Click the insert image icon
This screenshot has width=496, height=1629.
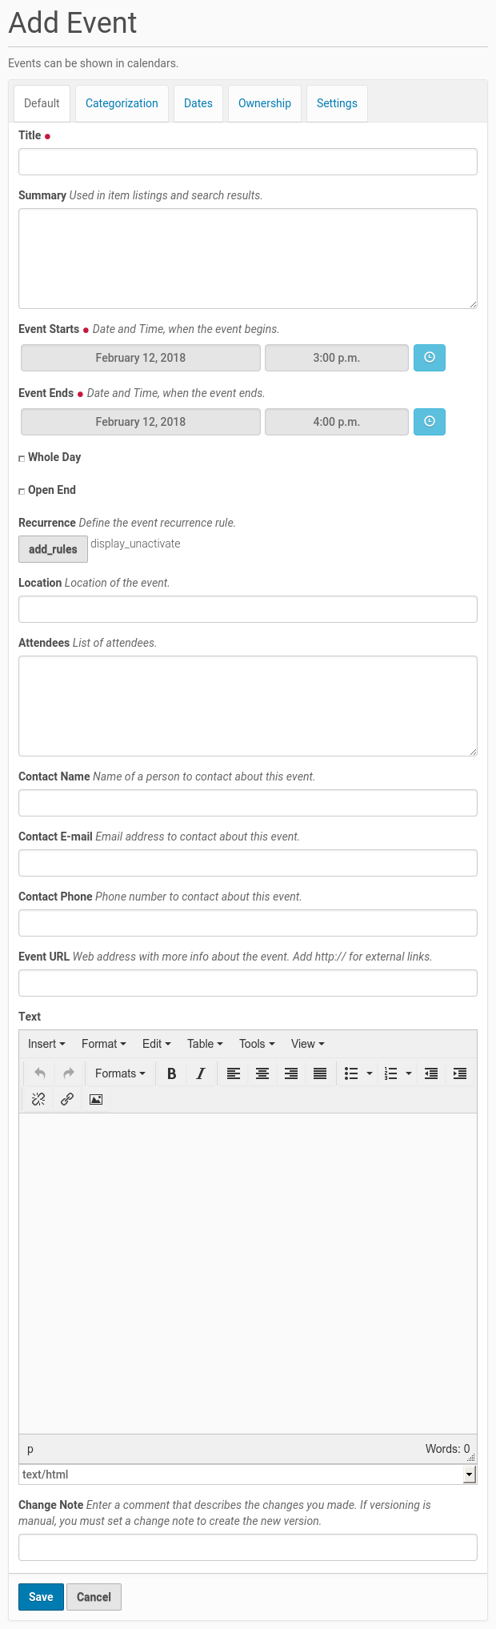96,1099
